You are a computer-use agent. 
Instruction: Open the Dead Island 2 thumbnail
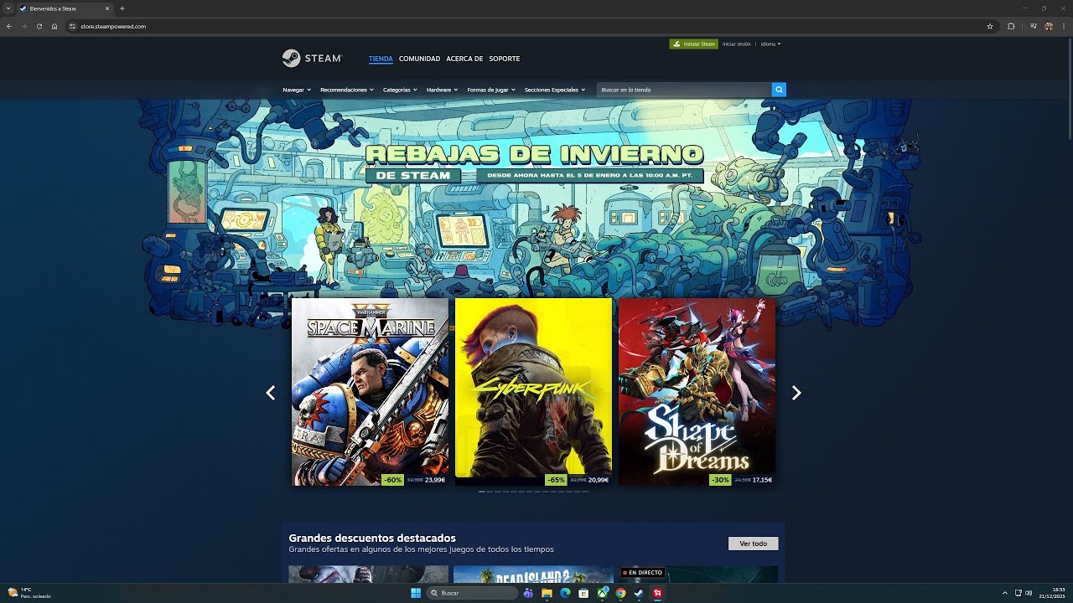pos(534,575)
